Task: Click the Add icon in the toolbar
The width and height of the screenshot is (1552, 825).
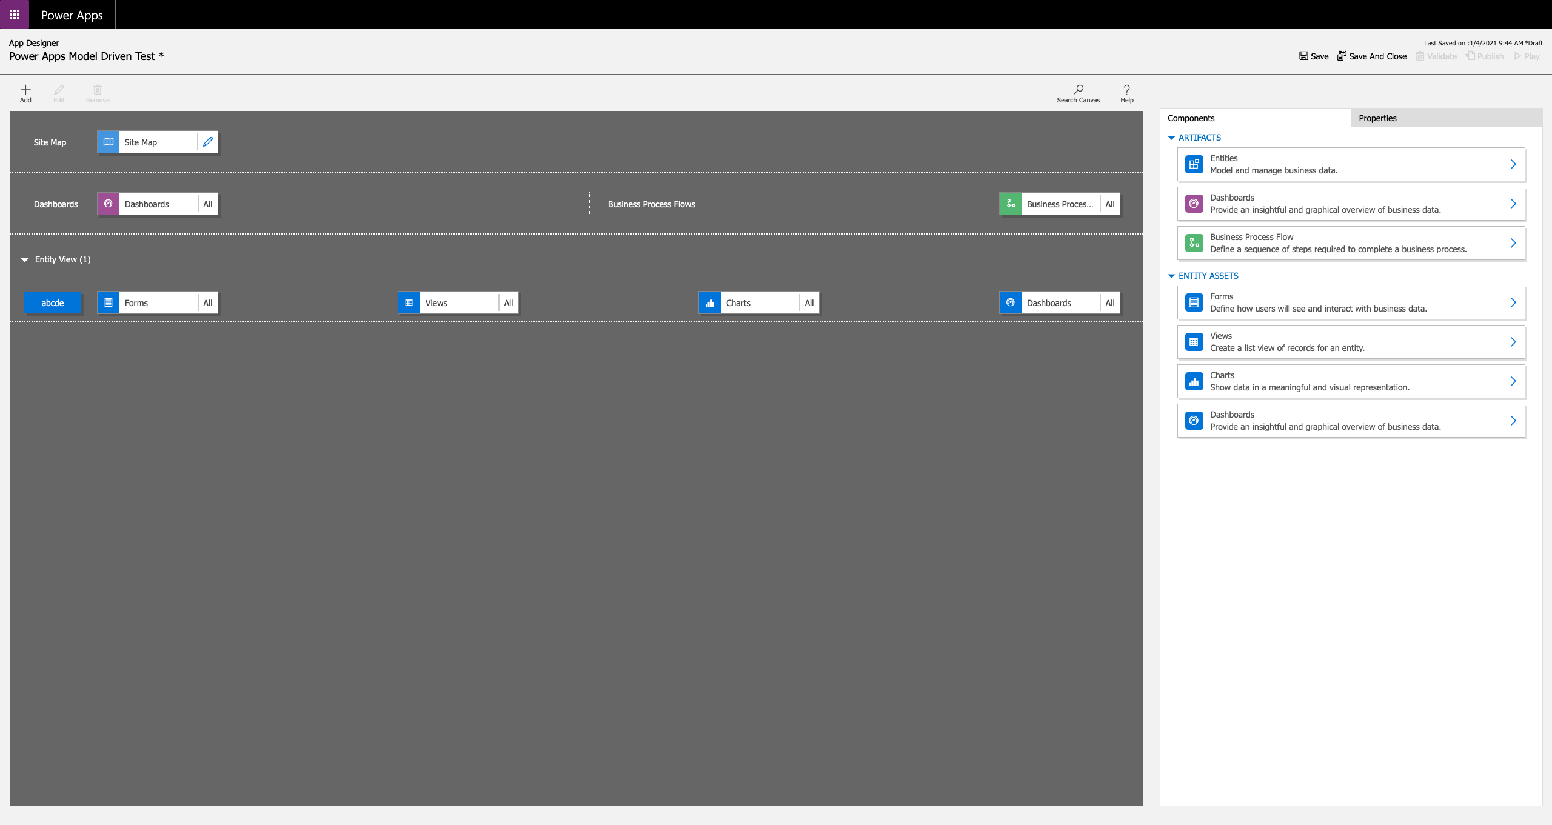Action: (25, 92)
